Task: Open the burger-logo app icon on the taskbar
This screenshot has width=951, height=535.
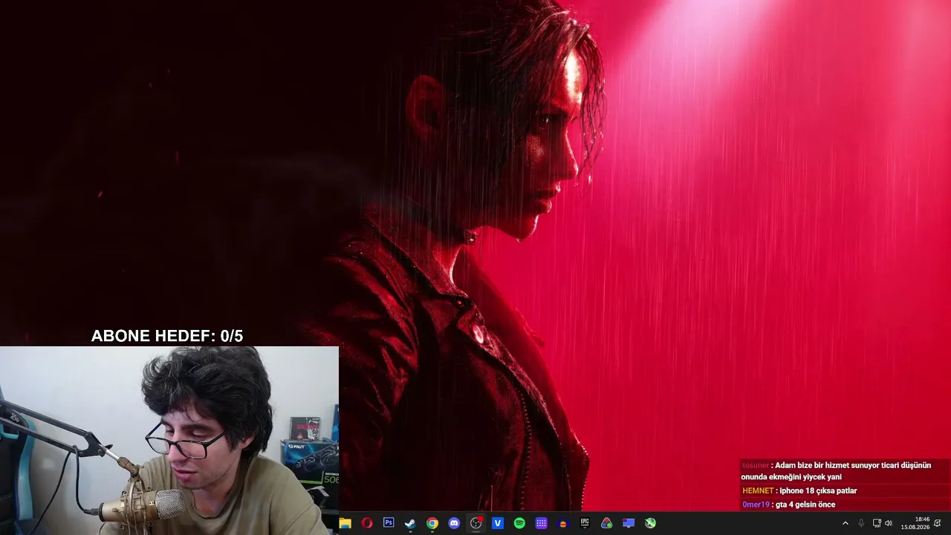Action: [x=563, y=523]
